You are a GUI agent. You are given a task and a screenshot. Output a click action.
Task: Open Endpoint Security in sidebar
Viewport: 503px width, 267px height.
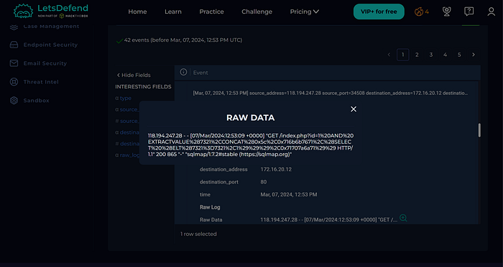point(50,45)
